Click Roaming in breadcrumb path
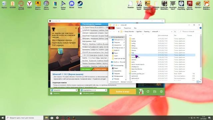The height and width of the screenshot is (120, 213). 146,32
